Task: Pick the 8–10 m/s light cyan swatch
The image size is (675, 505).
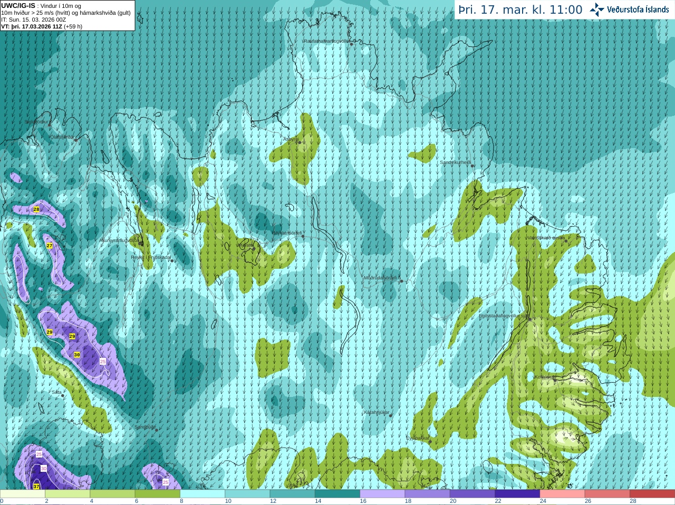Action: [x=202, y=494]
